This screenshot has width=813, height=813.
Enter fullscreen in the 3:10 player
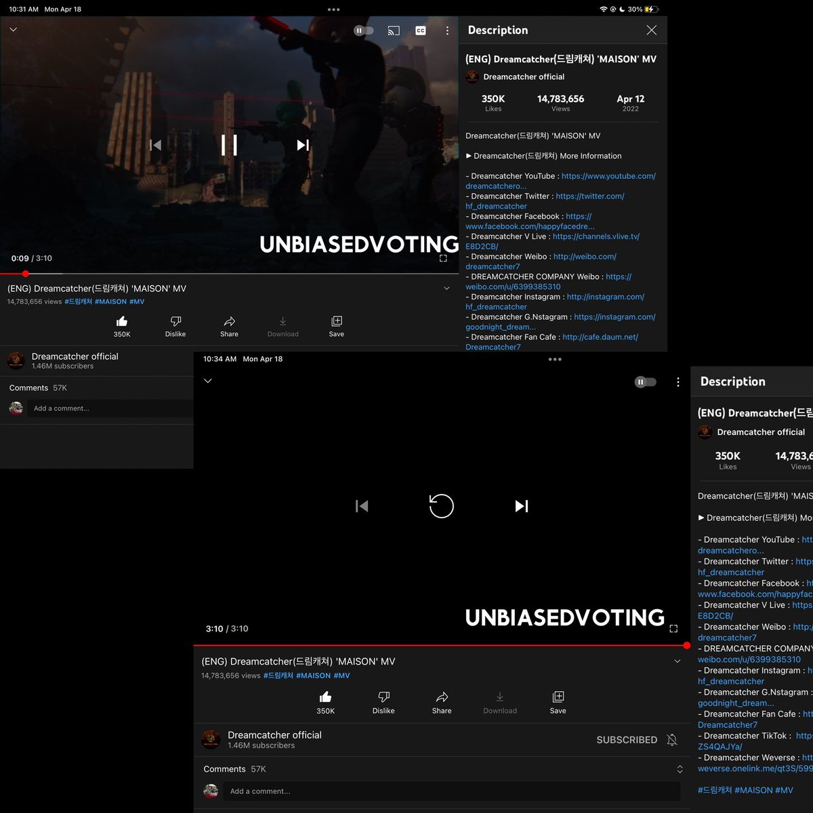click(x=673, y=629)
